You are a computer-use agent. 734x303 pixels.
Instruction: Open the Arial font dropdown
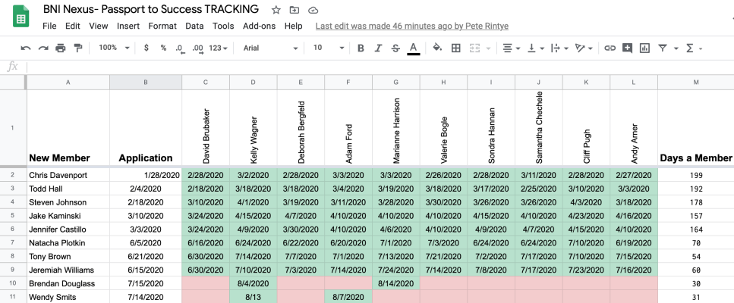pos(270,48)
